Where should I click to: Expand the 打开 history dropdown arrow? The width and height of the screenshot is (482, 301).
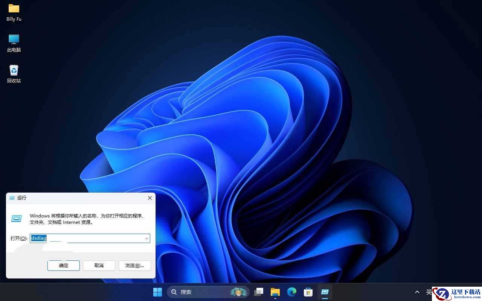tap(146, 239)
